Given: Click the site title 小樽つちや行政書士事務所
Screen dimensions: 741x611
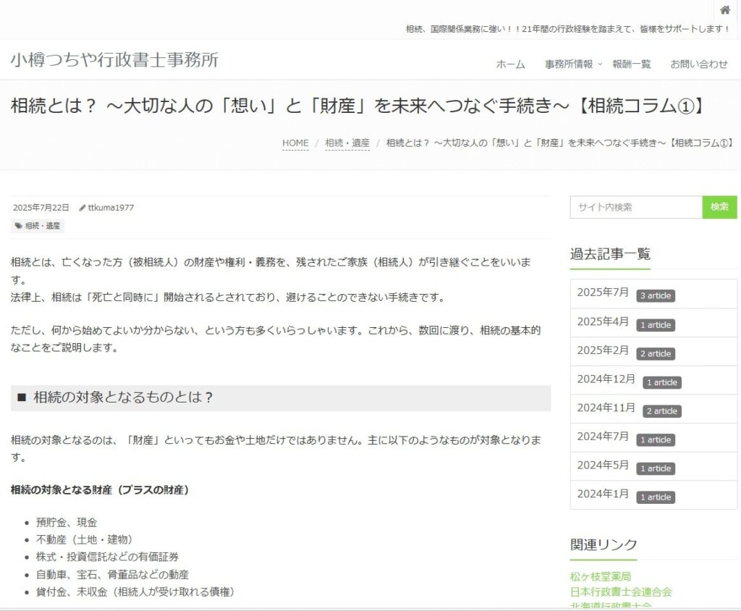Looking at the screenshot, I should click(x=114, y=60).
